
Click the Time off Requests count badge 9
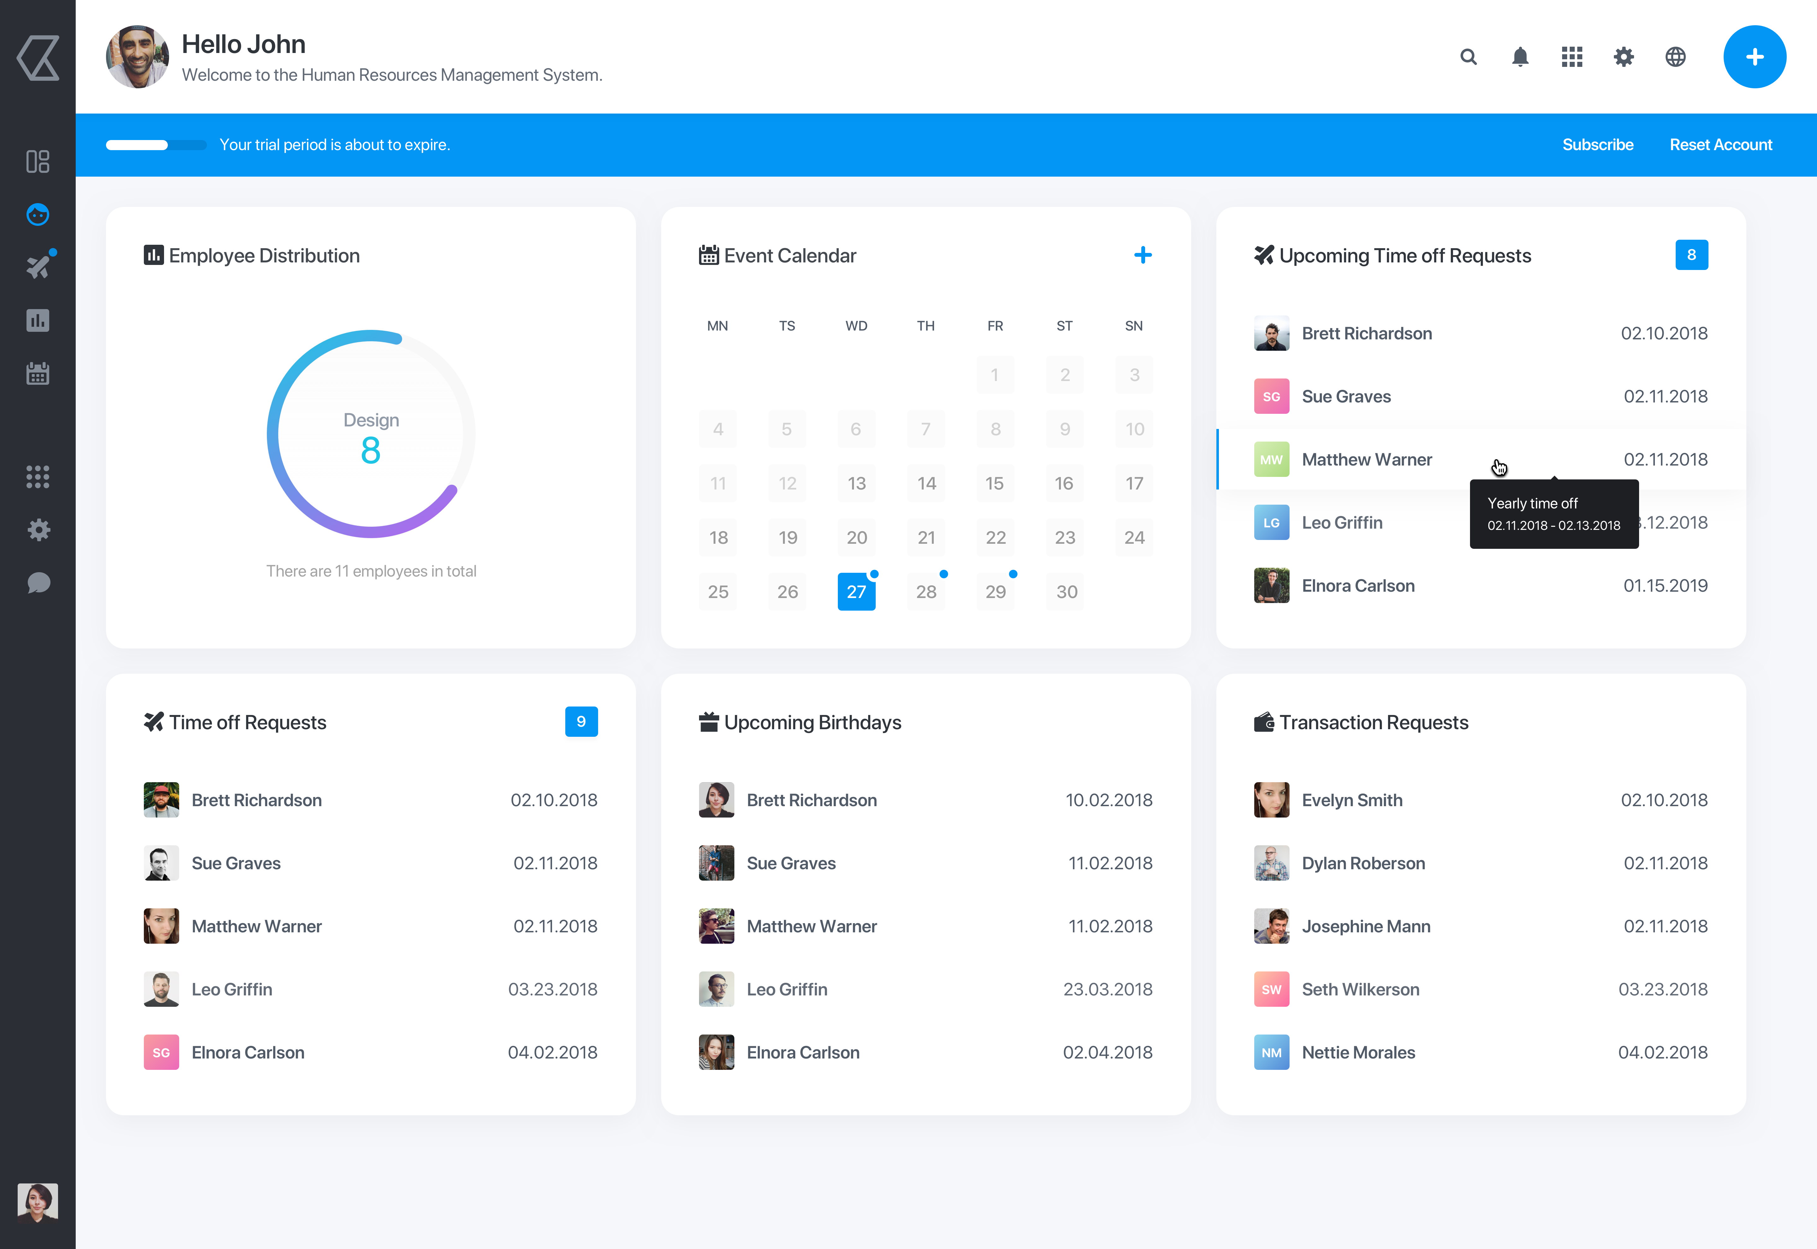[x=581, y=722]
